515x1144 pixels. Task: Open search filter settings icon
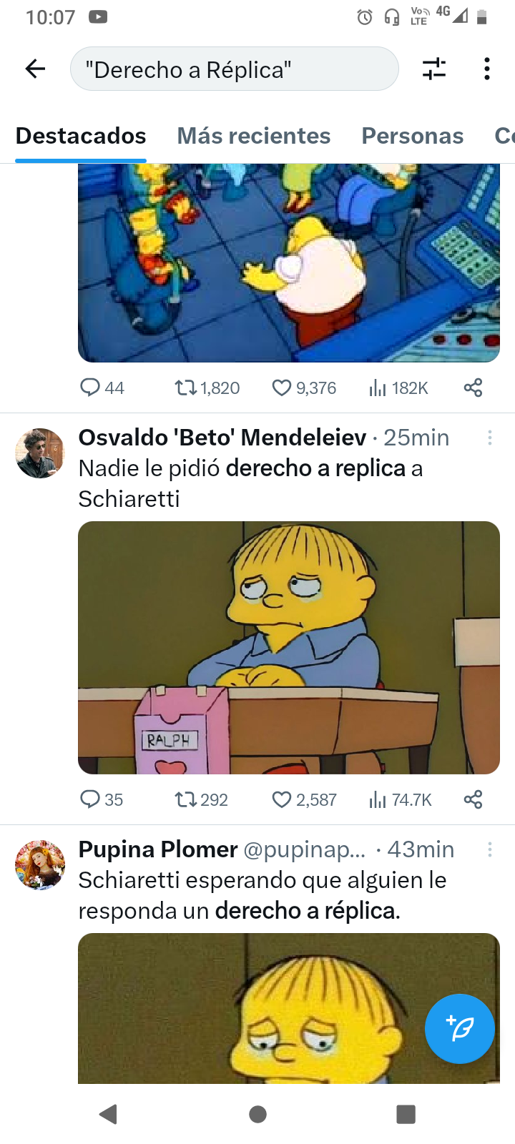434,69
